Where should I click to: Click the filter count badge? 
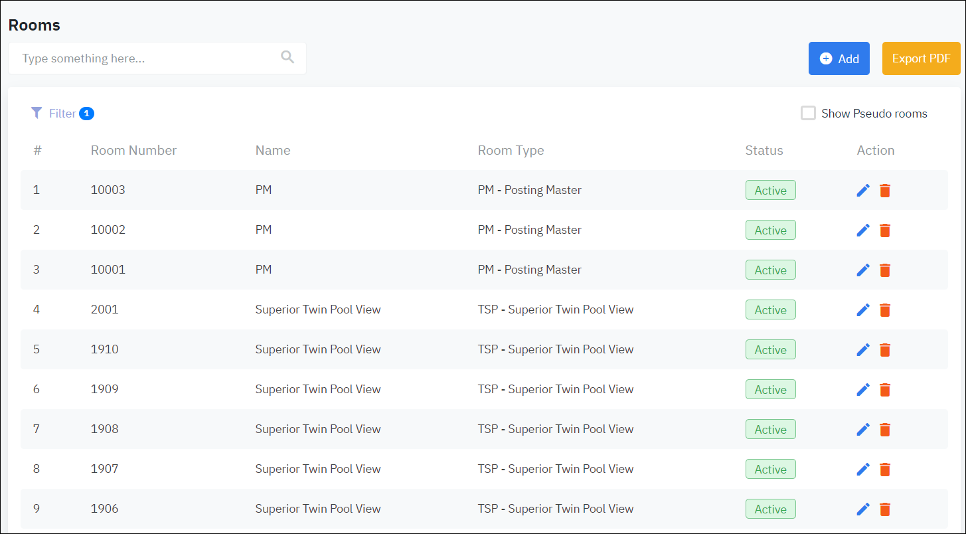[86, 114]
